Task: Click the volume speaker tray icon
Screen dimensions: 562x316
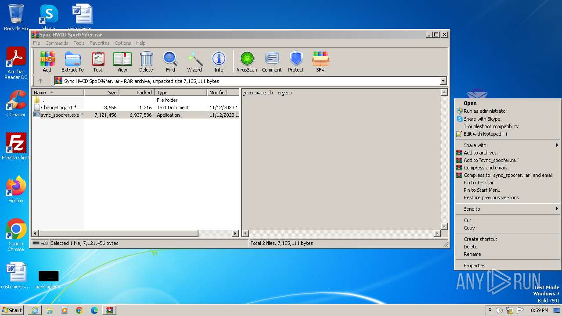Action: [499, 310]
